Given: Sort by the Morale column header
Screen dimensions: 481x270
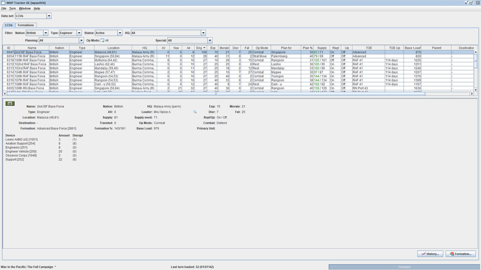Looking at the screenshot, I should click(224, 48).
